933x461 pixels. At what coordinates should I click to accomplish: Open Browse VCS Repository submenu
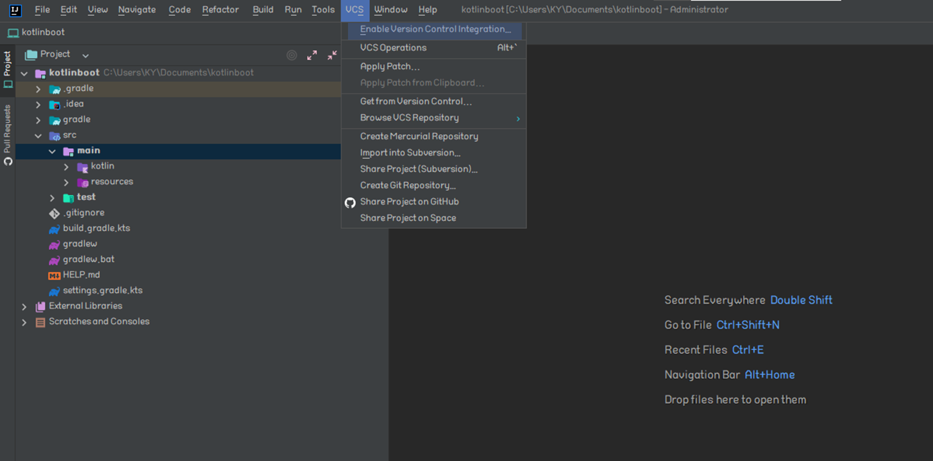tap(434, 118)
